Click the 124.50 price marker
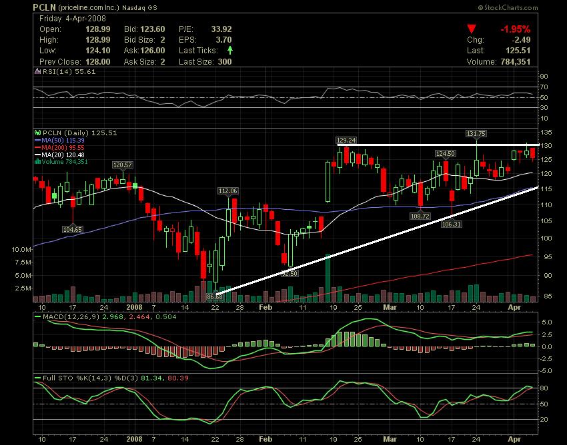Viewport: 567px width, 445px height. pos(445,153)
